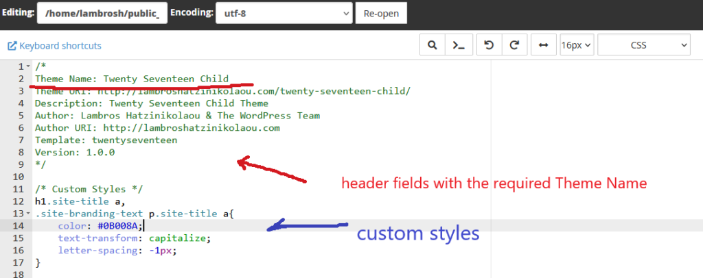Click the Template: twentyseventeen line
Screen dimensions: 703x278
[106, 140]
